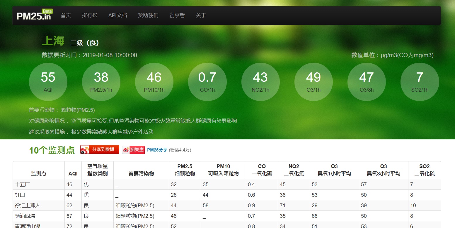Click the AQI 55 circle indicator

click(x=48, y=82)
